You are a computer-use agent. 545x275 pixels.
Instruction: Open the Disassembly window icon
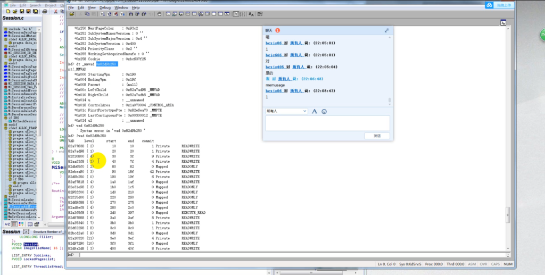click(208, 14)
